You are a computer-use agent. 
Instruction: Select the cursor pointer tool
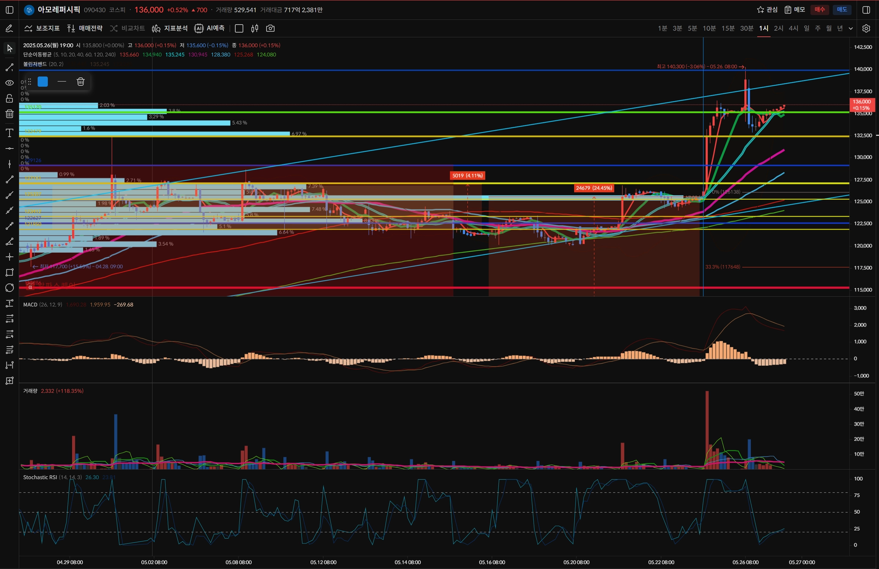[x=9, y=48]
